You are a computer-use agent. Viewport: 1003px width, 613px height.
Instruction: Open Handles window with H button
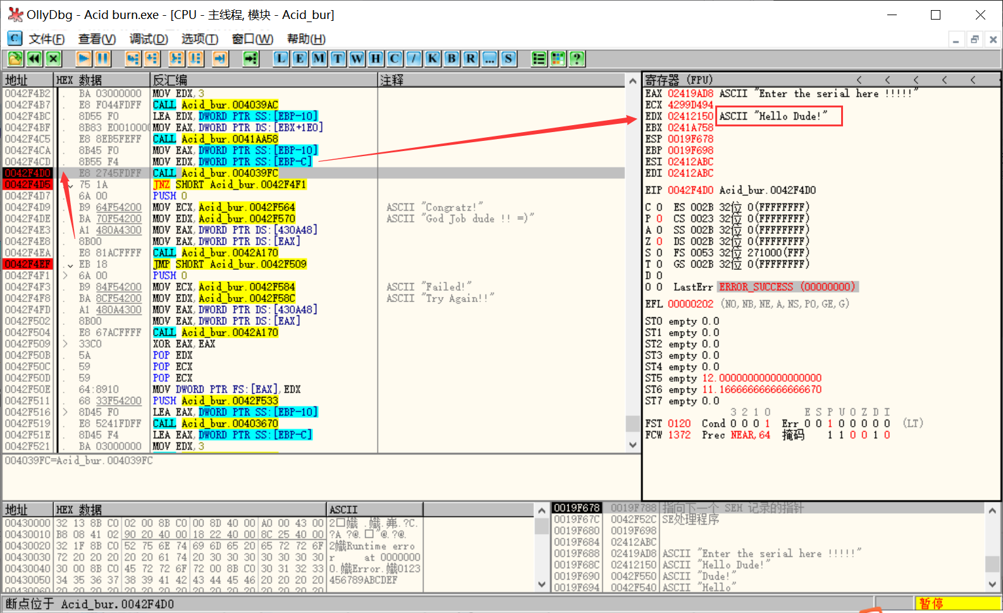pyautogui.click(x=376, y=59)
